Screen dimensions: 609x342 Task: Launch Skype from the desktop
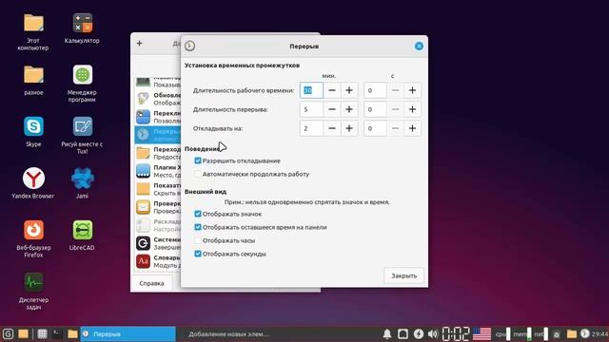[x=33, y=131]
